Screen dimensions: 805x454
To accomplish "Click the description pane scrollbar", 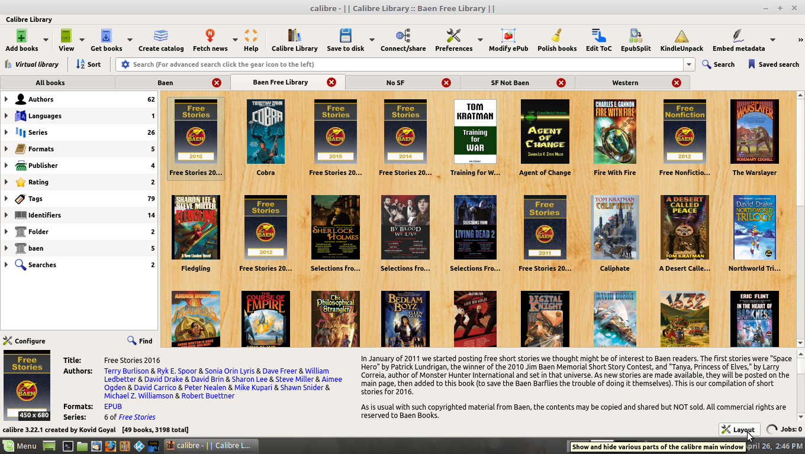I will (x=800, y=385).
